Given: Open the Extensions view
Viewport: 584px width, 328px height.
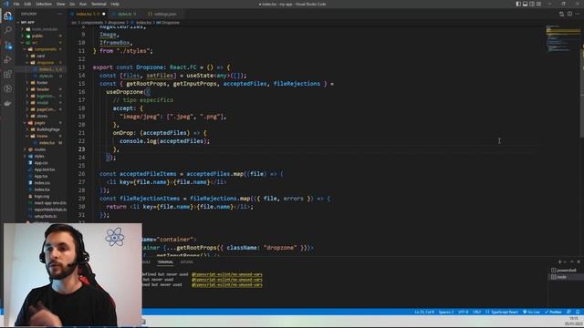Looking at the screenshot, I should coord(8,75).
